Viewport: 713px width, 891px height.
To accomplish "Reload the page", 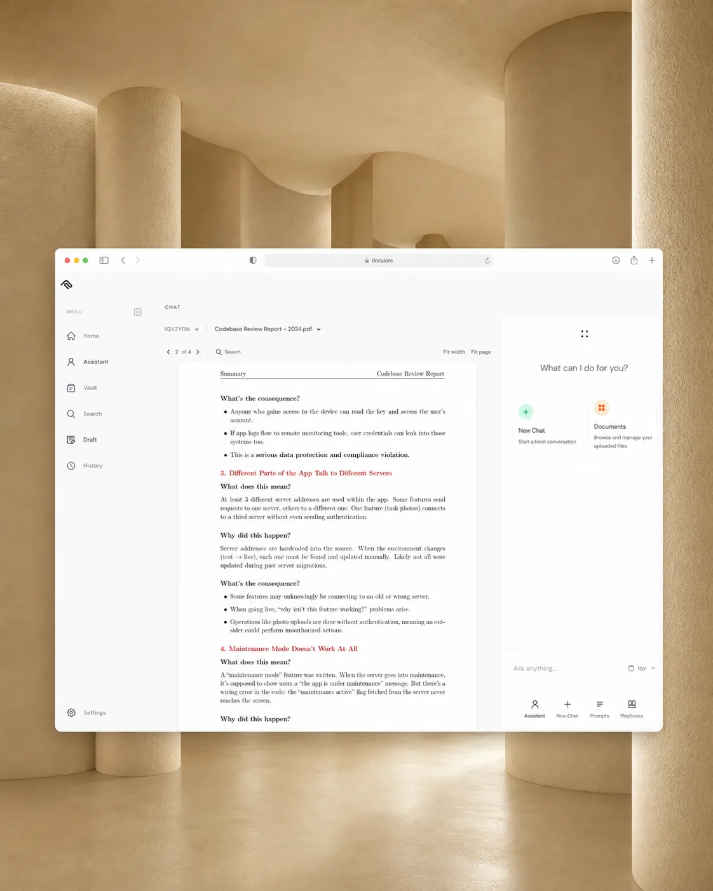I will click(487, 261).
